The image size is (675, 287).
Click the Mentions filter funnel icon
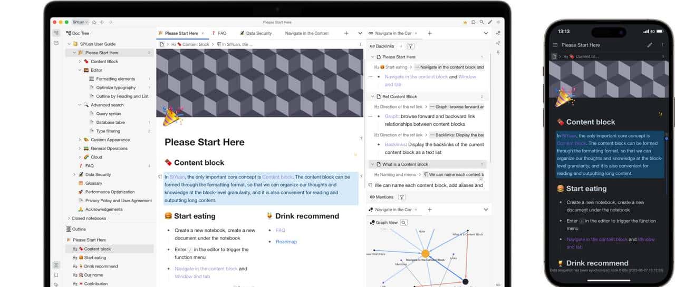point(401,197)
